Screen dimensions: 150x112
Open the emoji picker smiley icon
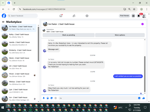pos(139,98)
